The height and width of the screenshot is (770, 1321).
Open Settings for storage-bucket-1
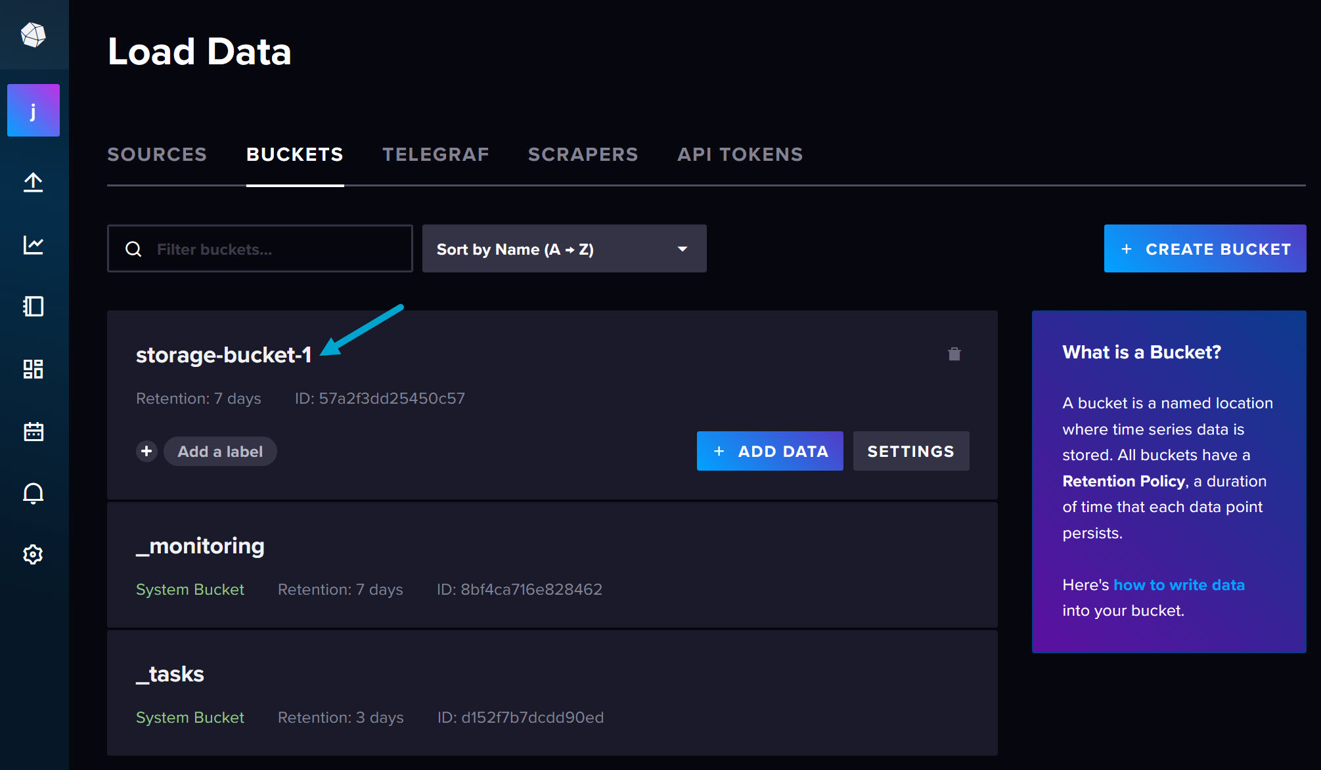(910, 451)
